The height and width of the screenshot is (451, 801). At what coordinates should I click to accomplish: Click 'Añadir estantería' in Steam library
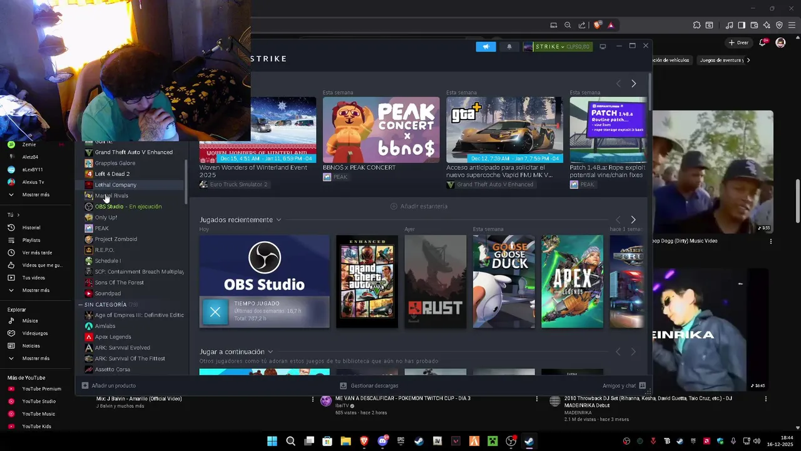click(x=419, y=206)
